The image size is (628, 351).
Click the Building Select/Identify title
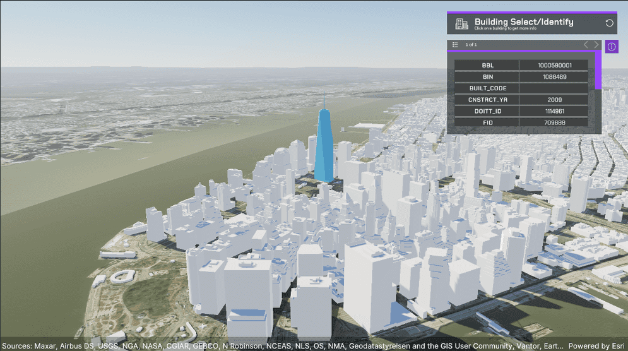524,22
